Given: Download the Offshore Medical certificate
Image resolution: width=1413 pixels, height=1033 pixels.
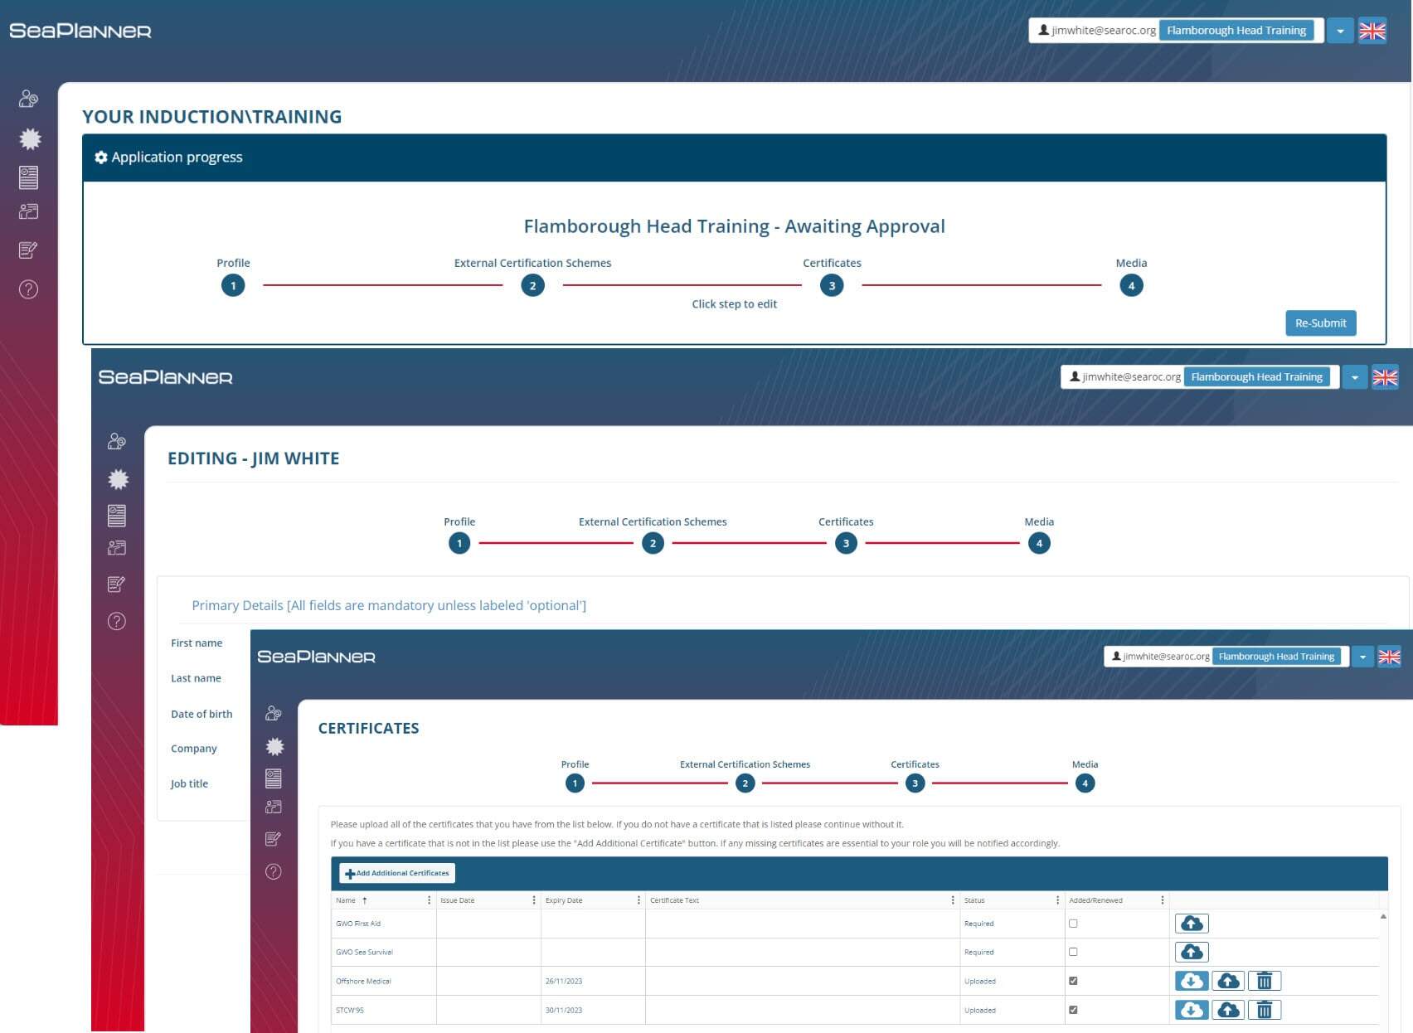Looking at the screenshot, I should (1192, 981).
